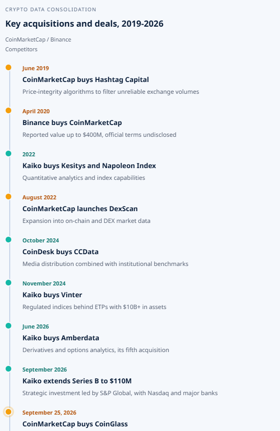Select the Kaiko buys Amberdata headline
Viewport: 280px width, 431px height.
click(x=61, y=338)
